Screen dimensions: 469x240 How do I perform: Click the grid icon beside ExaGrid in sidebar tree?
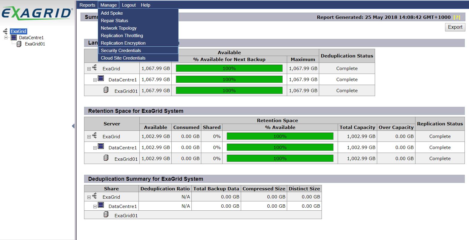(x=5, y=31)
